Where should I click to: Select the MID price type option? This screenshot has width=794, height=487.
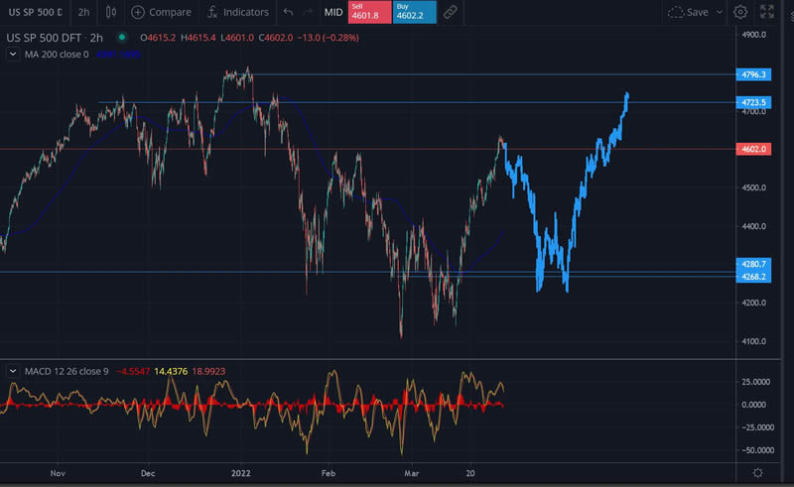tap(333, 12)
